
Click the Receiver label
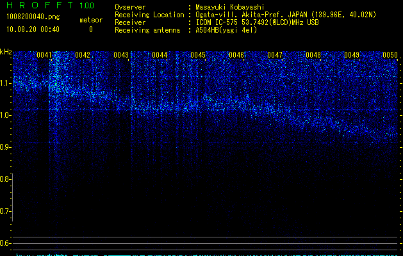pyautogui.click(x=130, y=22)
